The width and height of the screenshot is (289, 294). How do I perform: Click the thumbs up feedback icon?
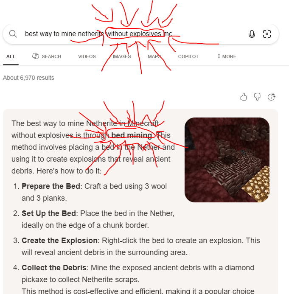(244, 97)
